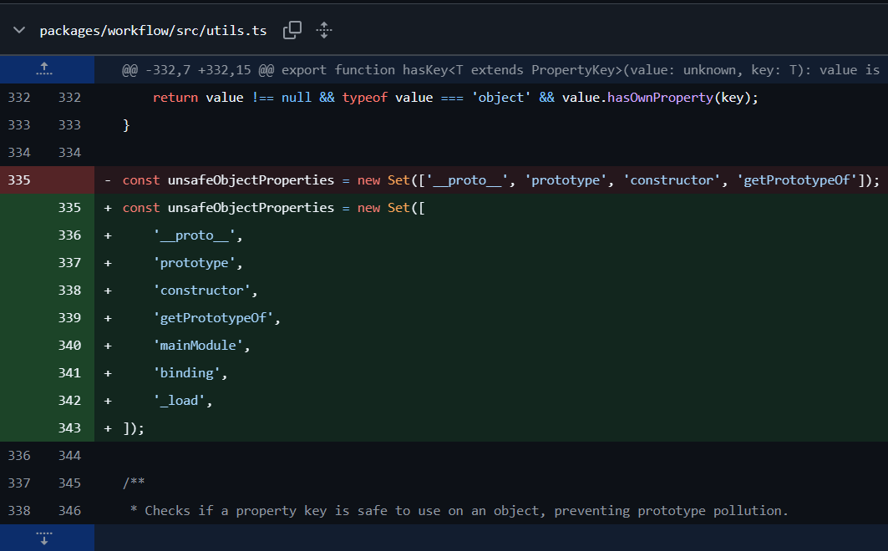Screen dimensions: 888x551
Task: Select deleted line number 335
Action: click(18, 180)
